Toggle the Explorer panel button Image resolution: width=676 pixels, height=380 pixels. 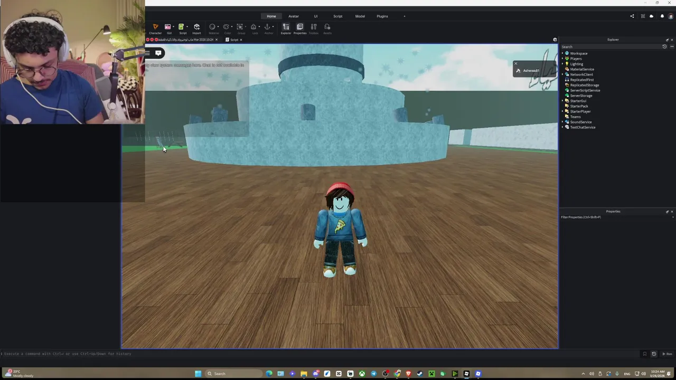click(286, 28)
